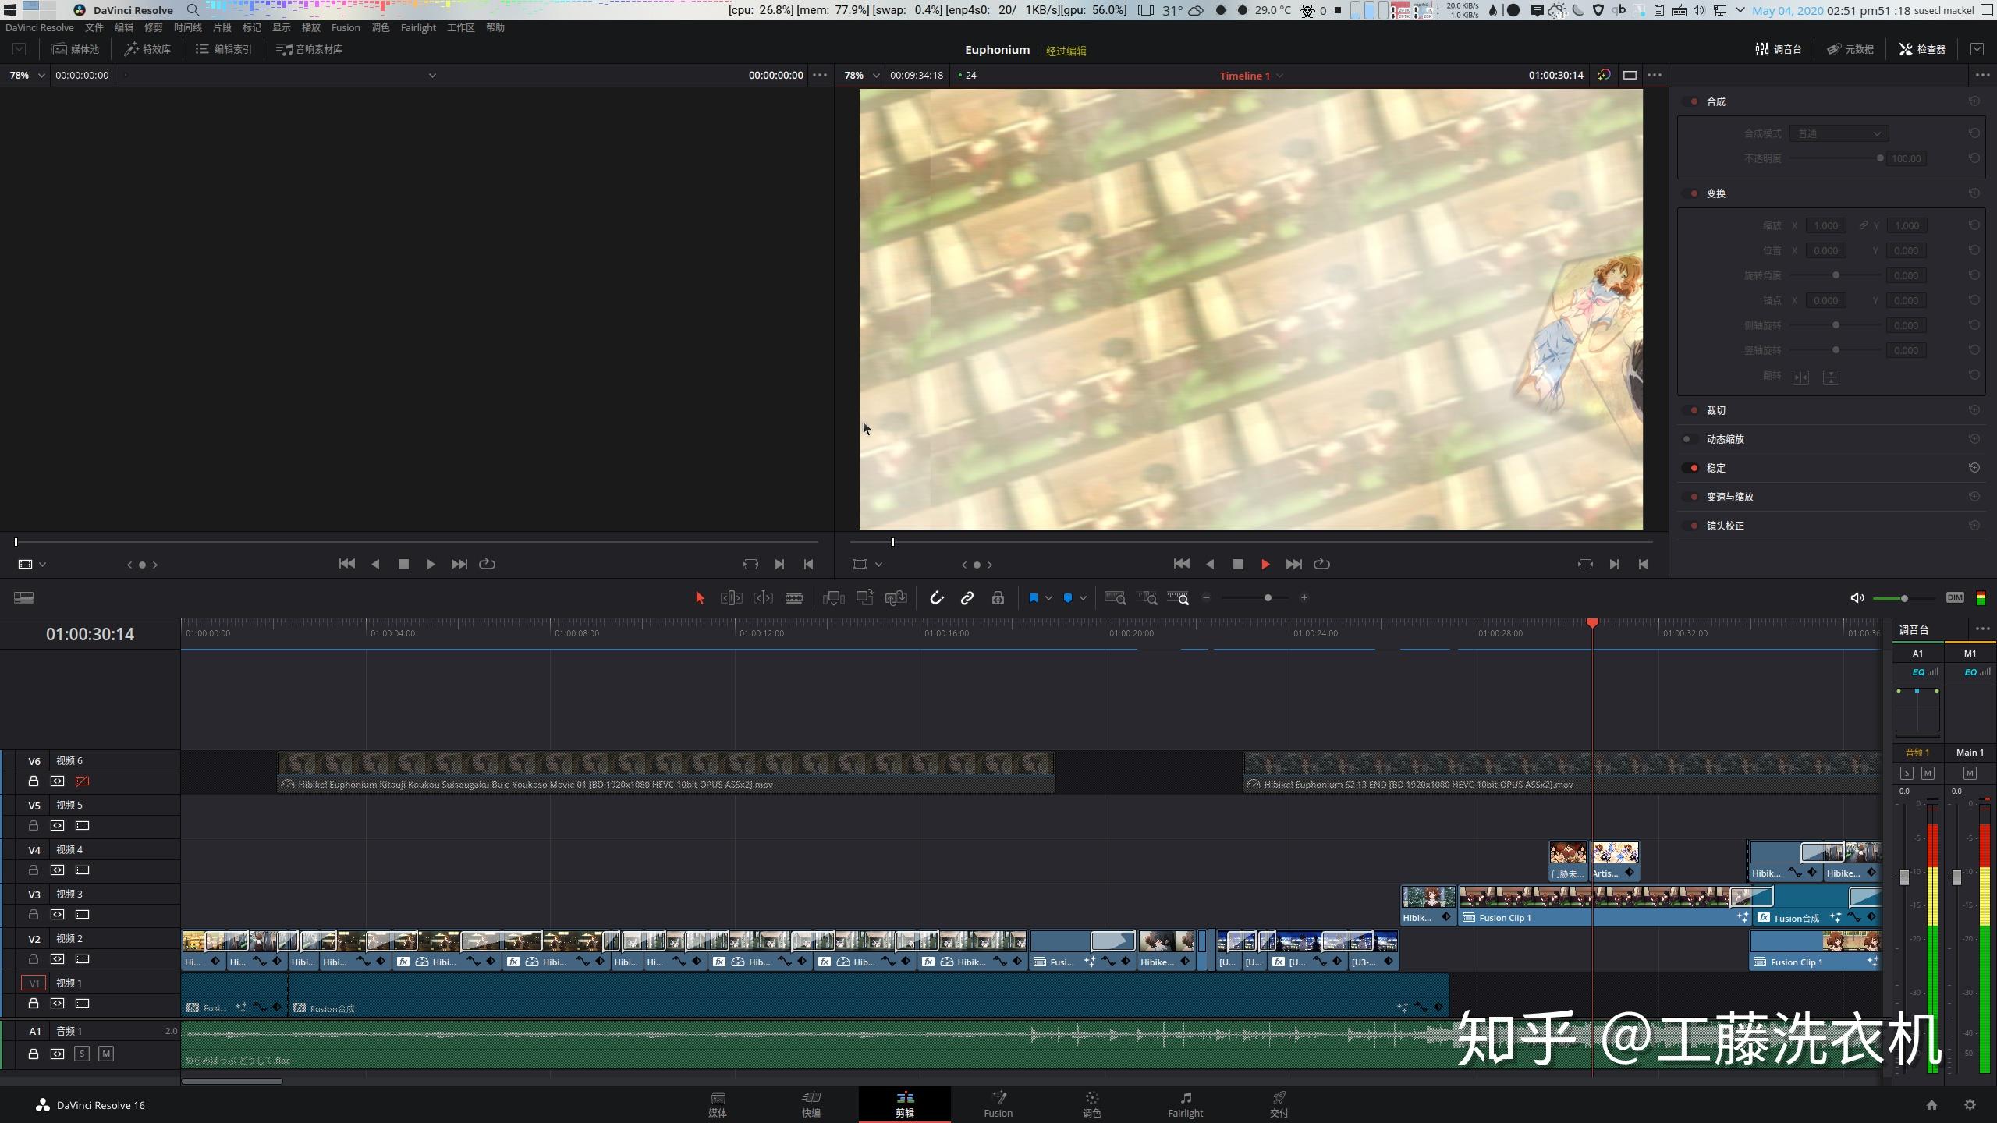Solo the A1 audio track
Image resolution: width=1997 pixels, height=1123 pixels.
[82, 1054]
